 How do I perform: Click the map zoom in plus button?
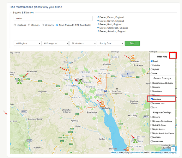pyautogui.click(x=173, y=149)
